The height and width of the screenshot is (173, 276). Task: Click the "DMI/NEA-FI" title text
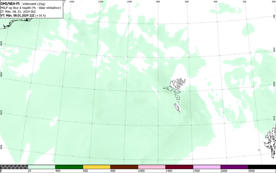[10, 4]
